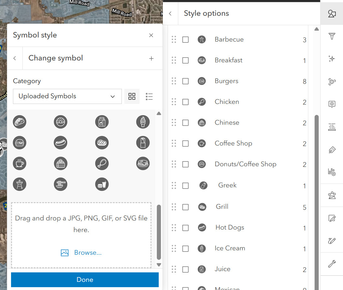Click the Chinese category row label

tap(227, 122)
